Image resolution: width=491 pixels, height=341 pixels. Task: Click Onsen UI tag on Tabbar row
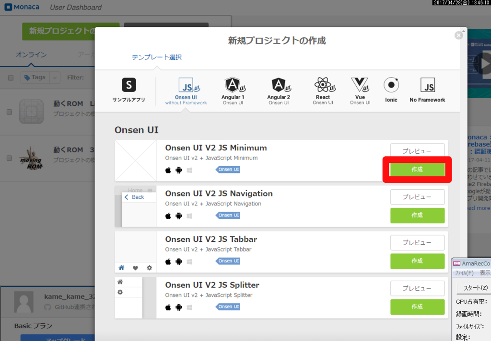228,261
